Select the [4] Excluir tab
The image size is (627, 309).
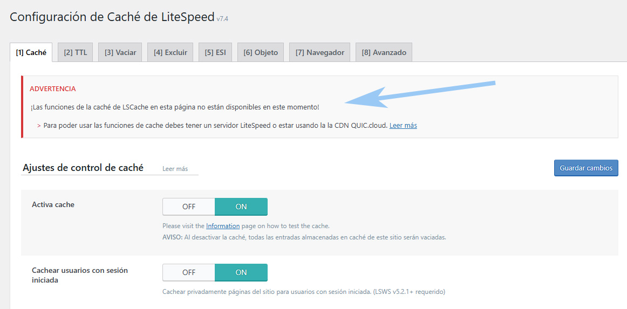[170, 52]
